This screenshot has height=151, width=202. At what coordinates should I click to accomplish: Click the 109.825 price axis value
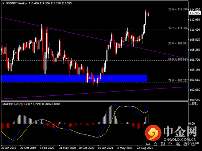pos(195,39)
